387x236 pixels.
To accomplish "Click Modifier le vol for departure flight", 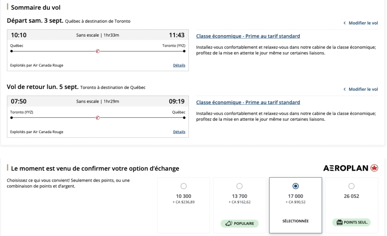I will [363, 23].
